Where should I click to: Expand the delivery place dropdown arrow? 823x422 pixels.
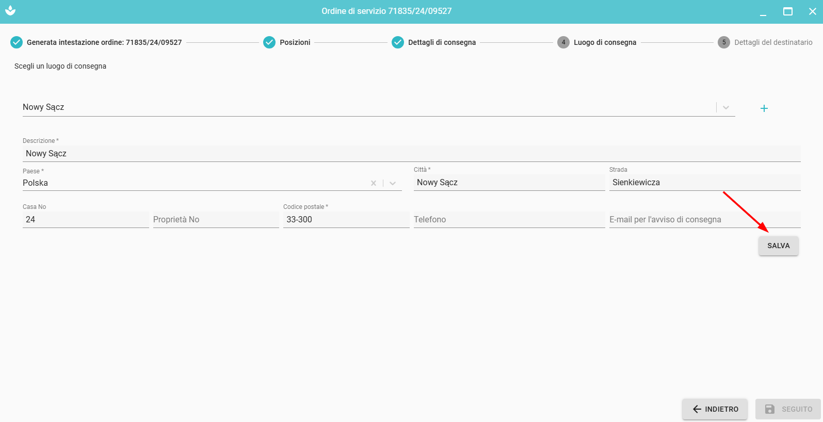(x=726, y=107)
